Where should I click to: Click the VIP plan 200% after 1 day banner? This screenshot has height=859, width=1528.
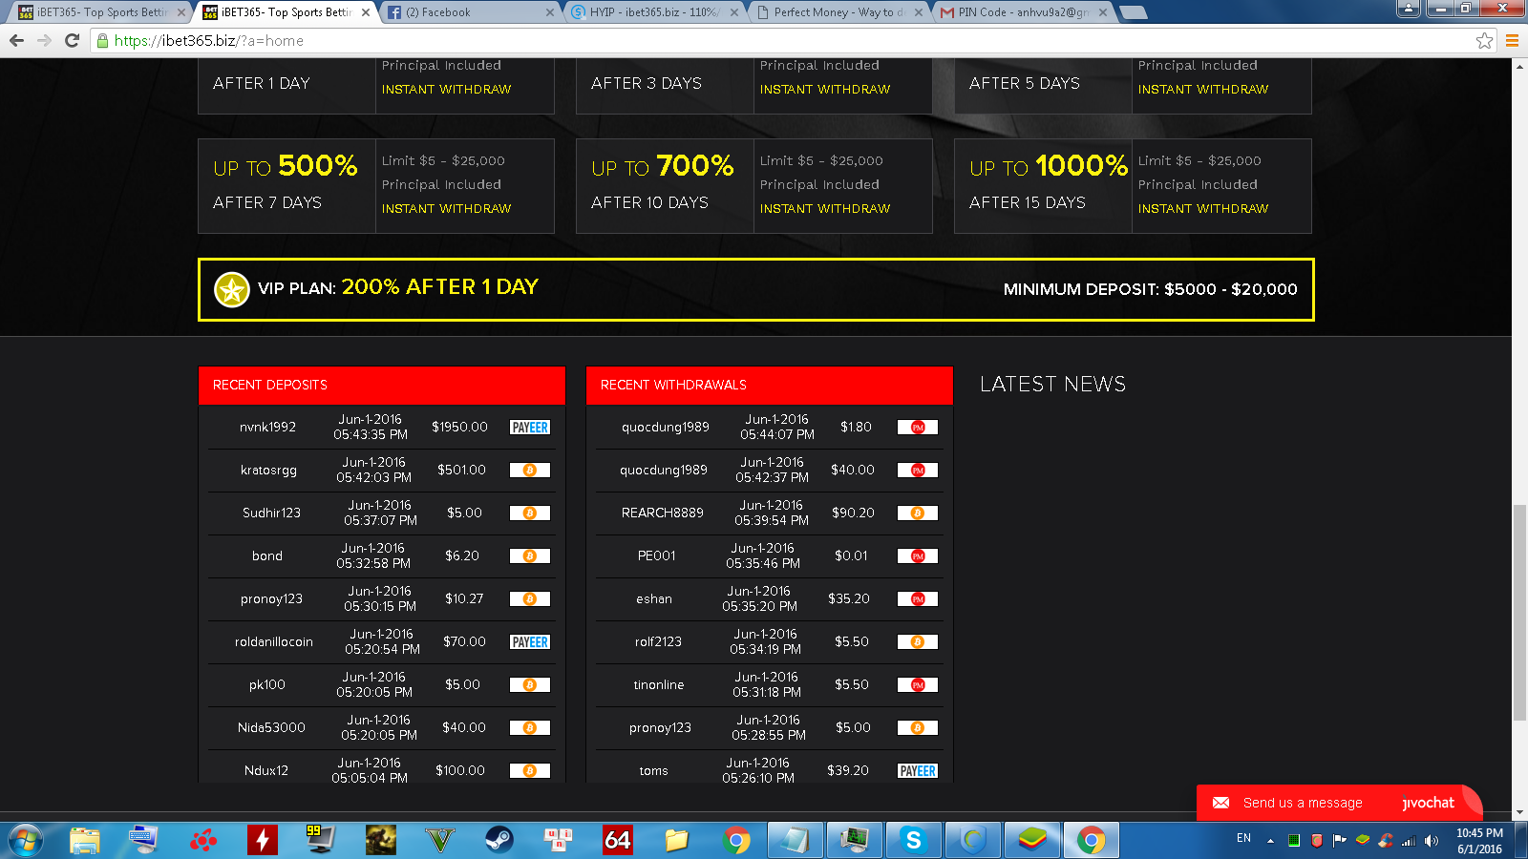[756, 289]
